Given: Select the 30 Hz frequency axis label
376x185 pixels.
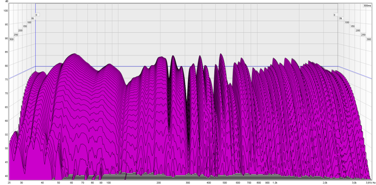Looking at the screenshot, I should (22, 183).
